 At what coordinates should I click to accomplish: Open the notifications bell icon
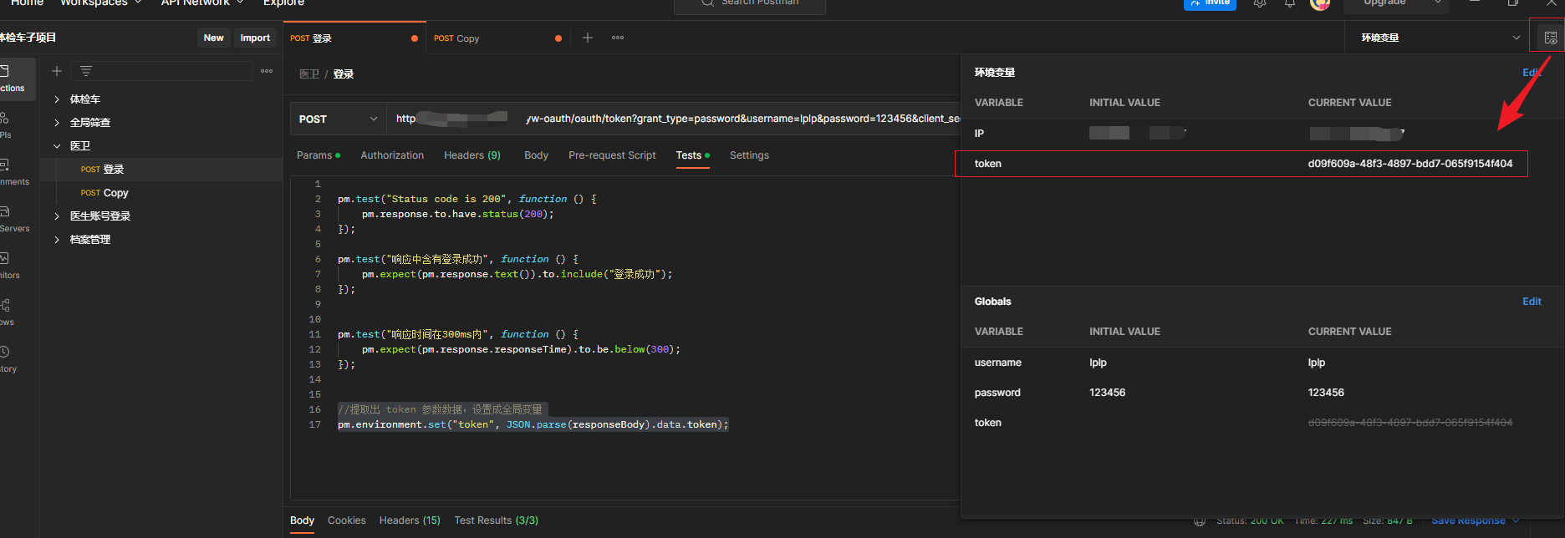(x=1290, y=3)
